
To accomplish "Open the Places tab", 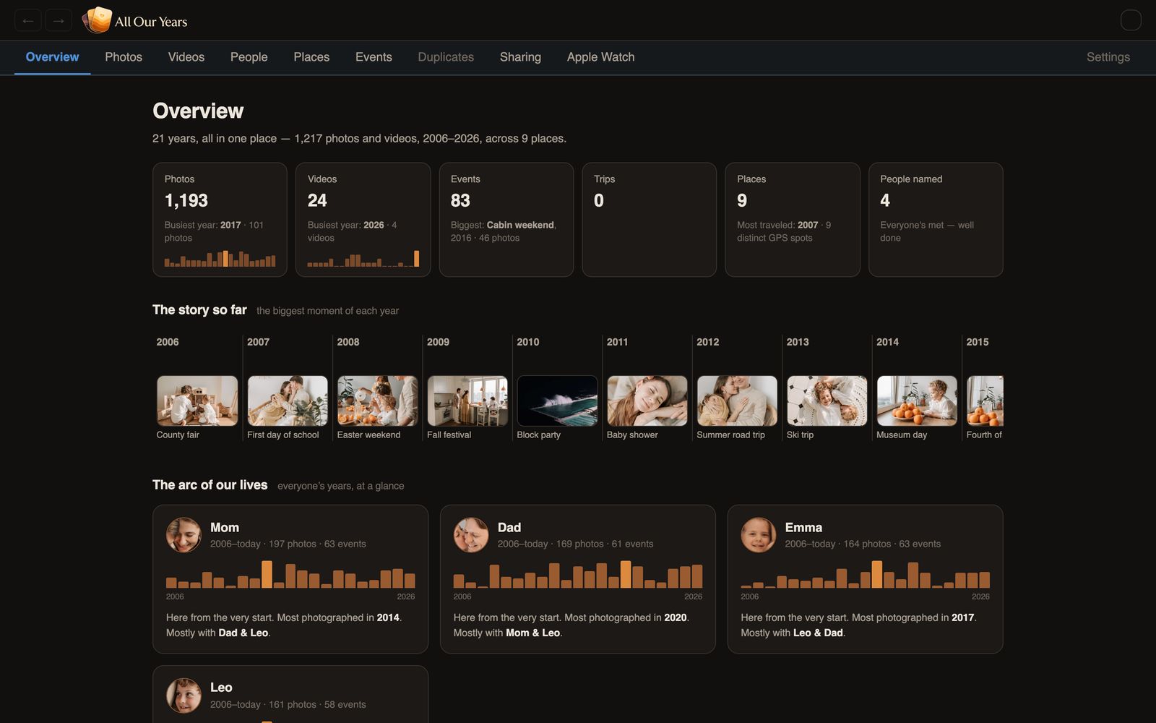I will (x=311, y=57).
